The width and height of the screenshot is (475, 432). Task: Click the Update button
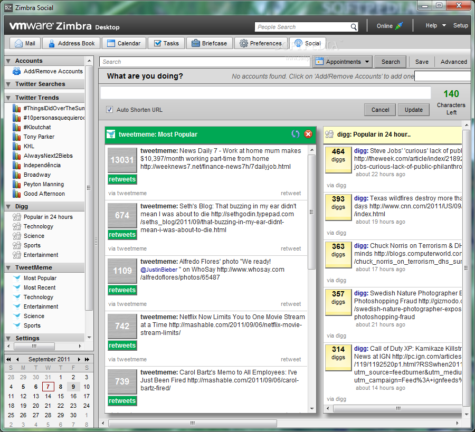413,110
